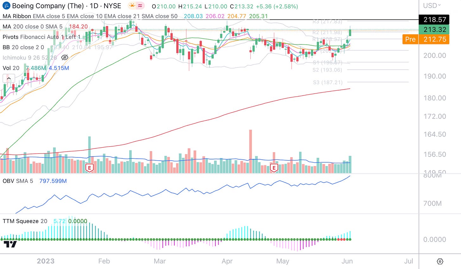Select the MA Ribbon indicator legend
The width and height of the screenshot is (461, 269).
point(90,16)
